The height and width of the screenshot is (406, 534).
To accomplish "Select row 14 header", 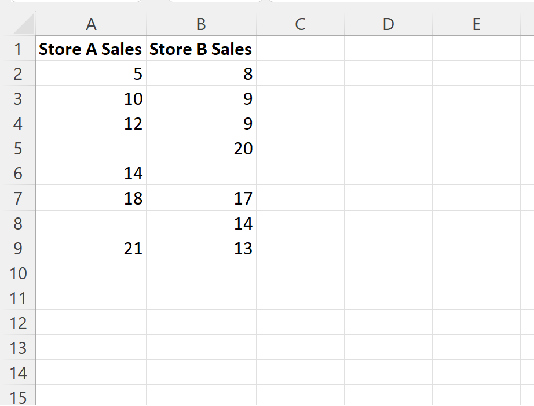I will point(18,372).
